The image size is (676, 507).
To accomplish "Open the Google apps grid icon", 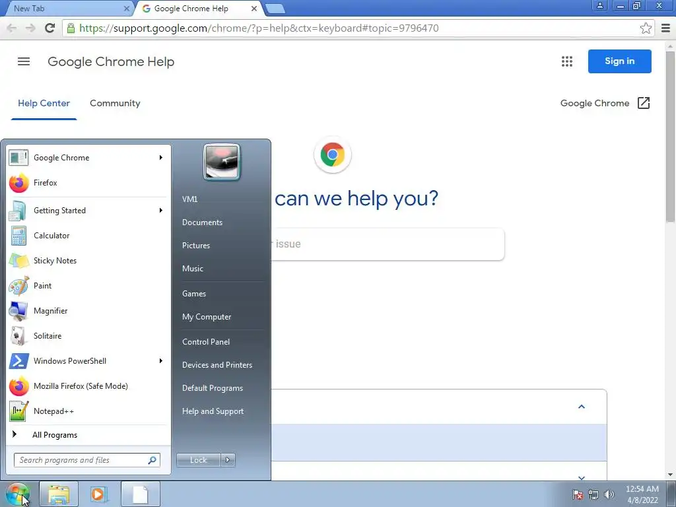I will pos(567,61).
